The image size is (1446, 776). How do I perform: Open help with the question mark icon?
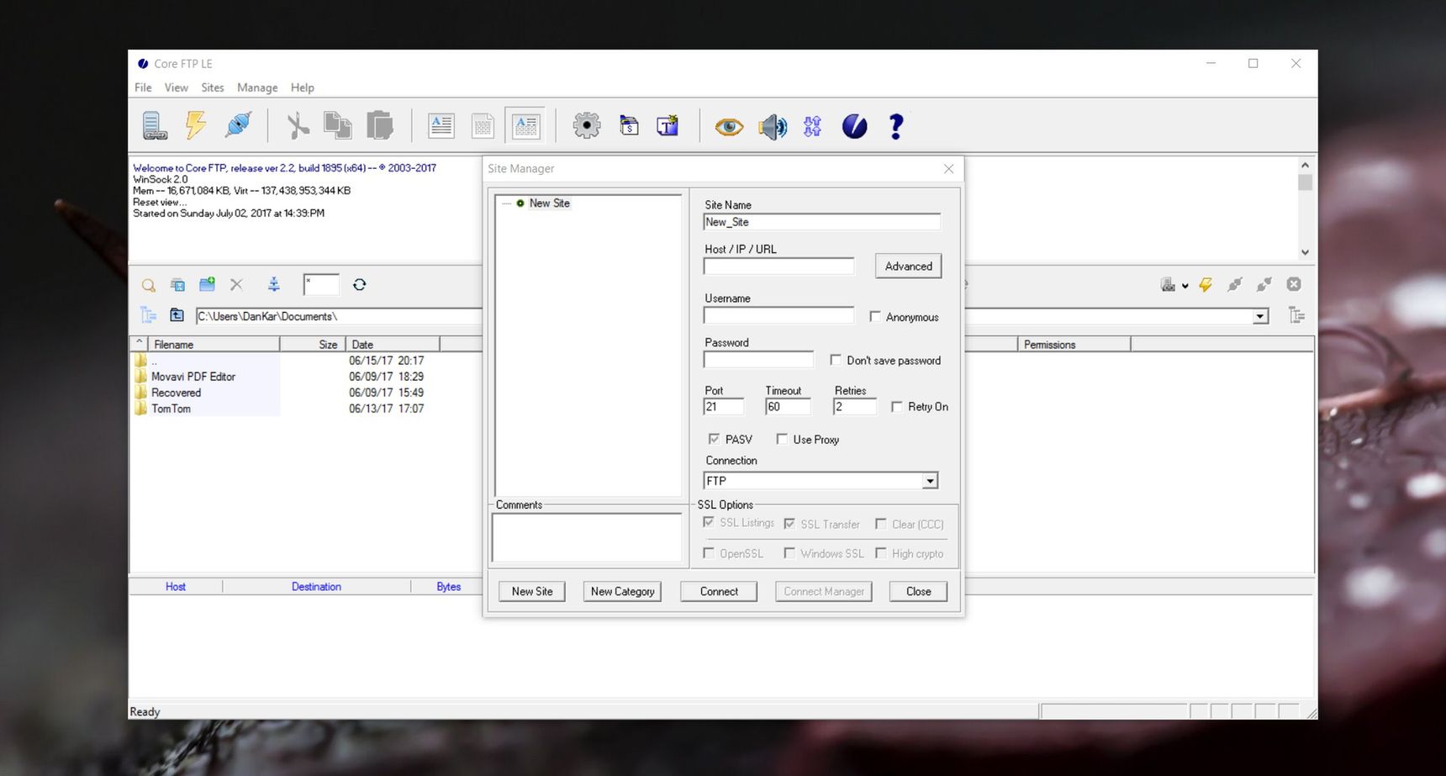click(x=896, y=126)
